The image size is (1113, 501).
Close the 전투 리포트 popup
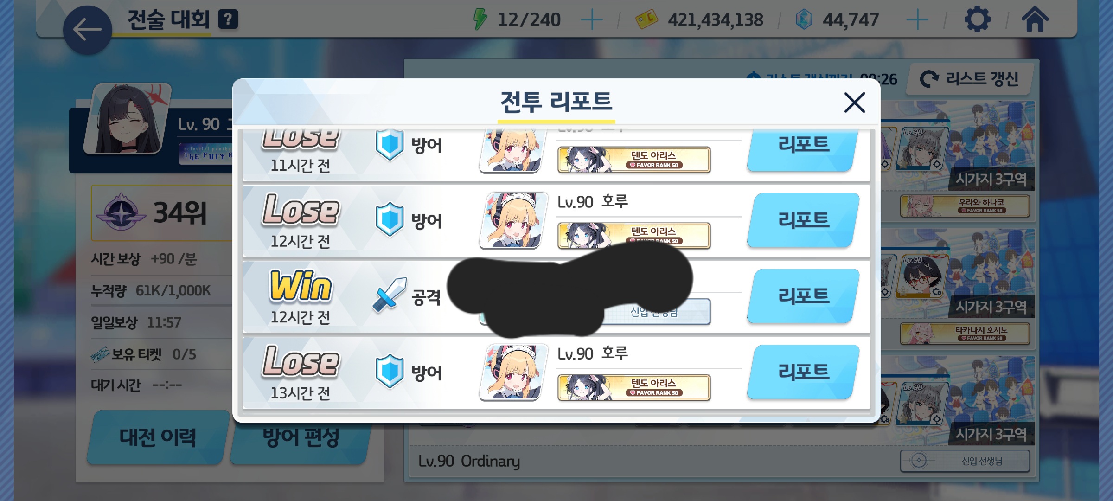click(854, 102)
